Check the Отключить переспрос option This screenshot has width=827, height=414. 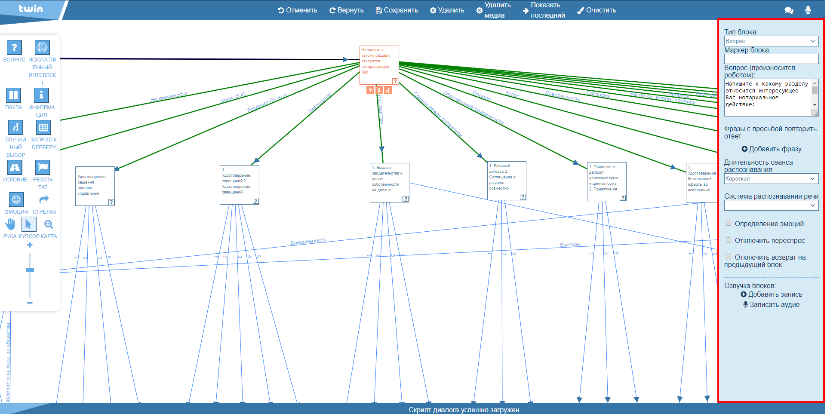click(729, 240)
